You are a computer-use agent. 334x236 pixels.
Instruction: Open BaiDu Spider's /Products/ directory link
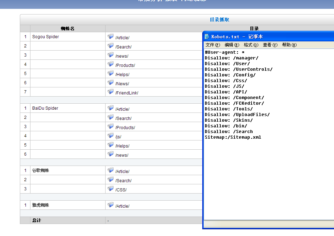tap(125, 128)
